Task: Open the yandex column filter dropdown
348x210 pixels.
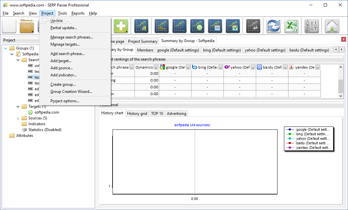Action: point(318,67)
